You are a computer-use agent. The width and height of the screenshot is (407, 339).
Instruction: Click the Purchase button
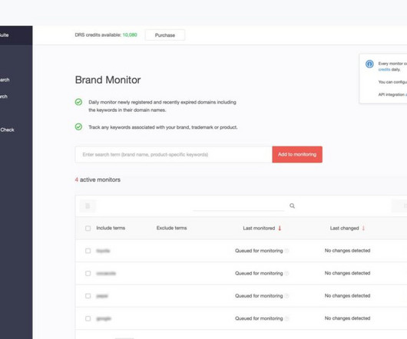pyautogui.click(x=165, y=35)
